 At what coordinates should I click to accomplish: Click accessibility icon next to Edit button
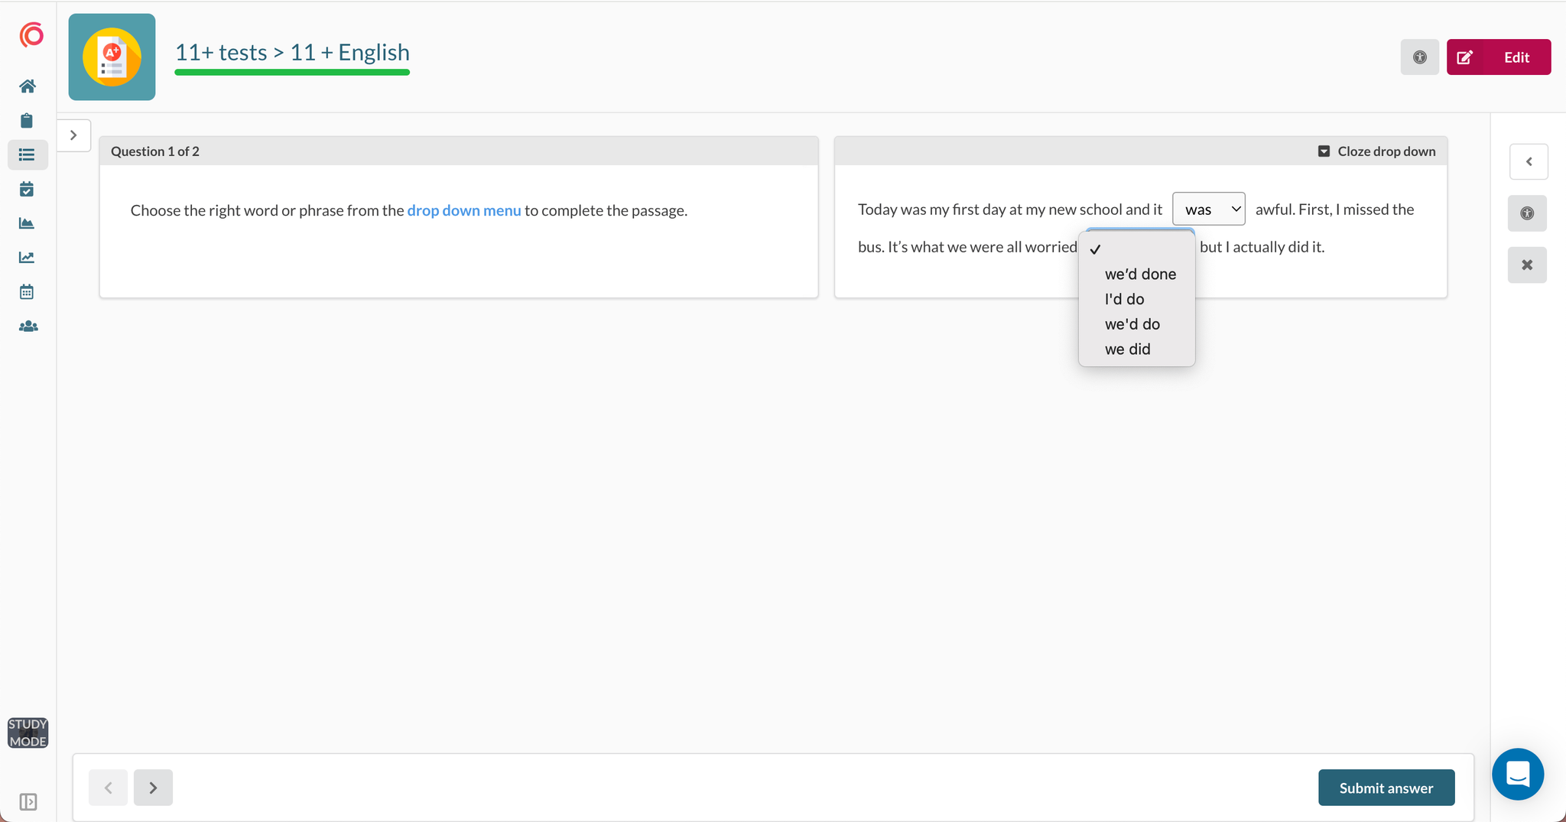click(x=1419, y=57)
